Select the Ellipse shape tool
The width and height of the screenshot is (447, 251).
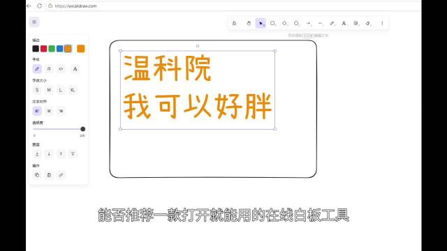[x=296, y=23]
